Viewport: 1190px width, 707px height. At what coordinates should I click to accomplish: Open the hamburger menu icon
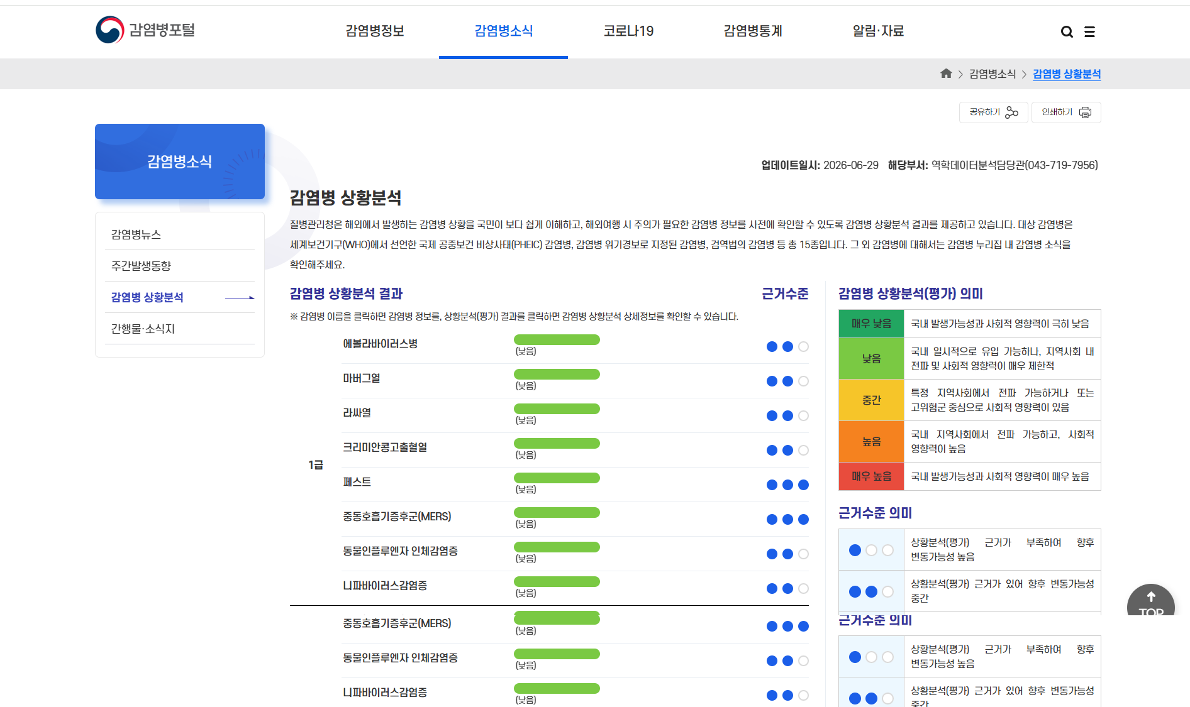[x=1089, y=31]
